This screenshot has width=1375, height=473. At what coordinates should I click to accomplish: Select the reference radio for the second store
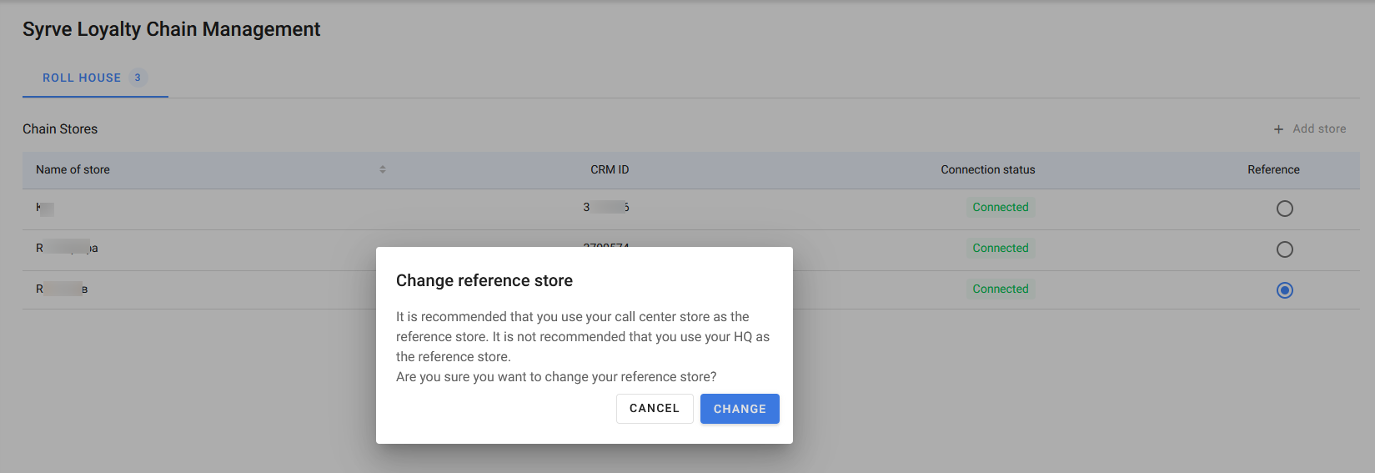click(1284, 249)
